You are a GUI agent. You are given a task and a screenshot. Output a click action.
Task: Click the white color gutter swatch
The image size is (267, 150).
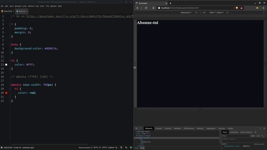pyautogui.click(x=6, y=65)
